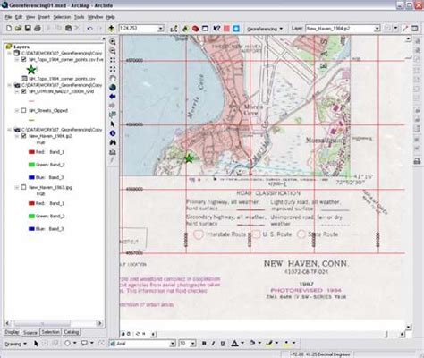
Task: Check New_Haven_1963.jpg layer visibility
Action: click(x=23, y=188)
